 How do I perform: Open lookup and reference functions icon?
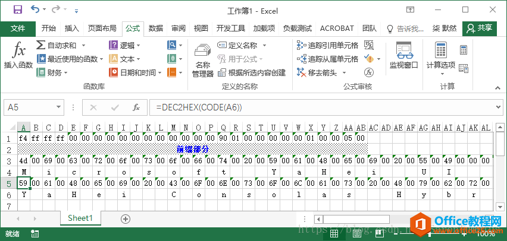175,45
